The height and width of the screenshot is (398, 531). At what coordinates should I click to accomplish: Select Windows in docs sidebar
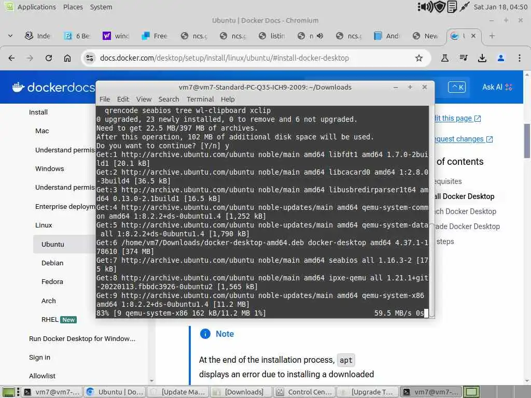49,168
